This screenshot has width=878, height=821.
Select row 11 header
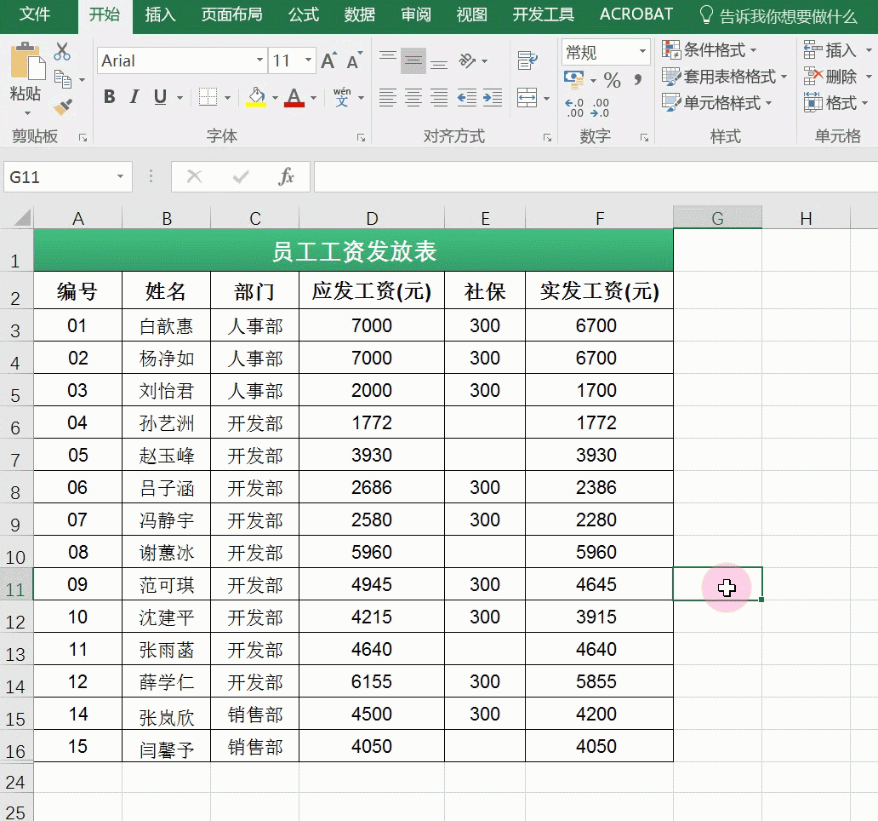pos(16,584)
